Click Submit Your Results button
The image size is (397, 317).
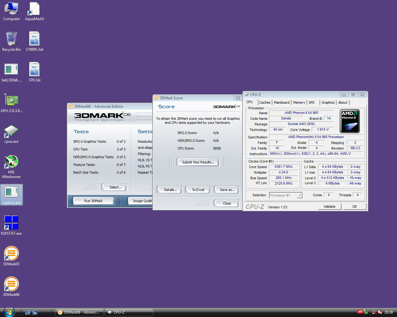pos(198,162)
